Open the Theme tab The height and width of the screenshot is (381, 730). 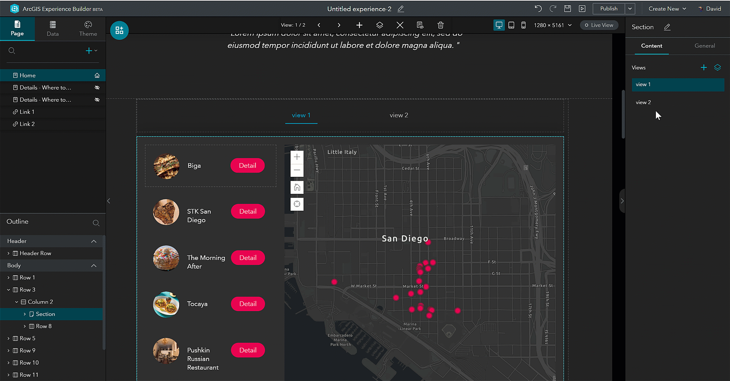pyautogui.click(x=88, y=28)
